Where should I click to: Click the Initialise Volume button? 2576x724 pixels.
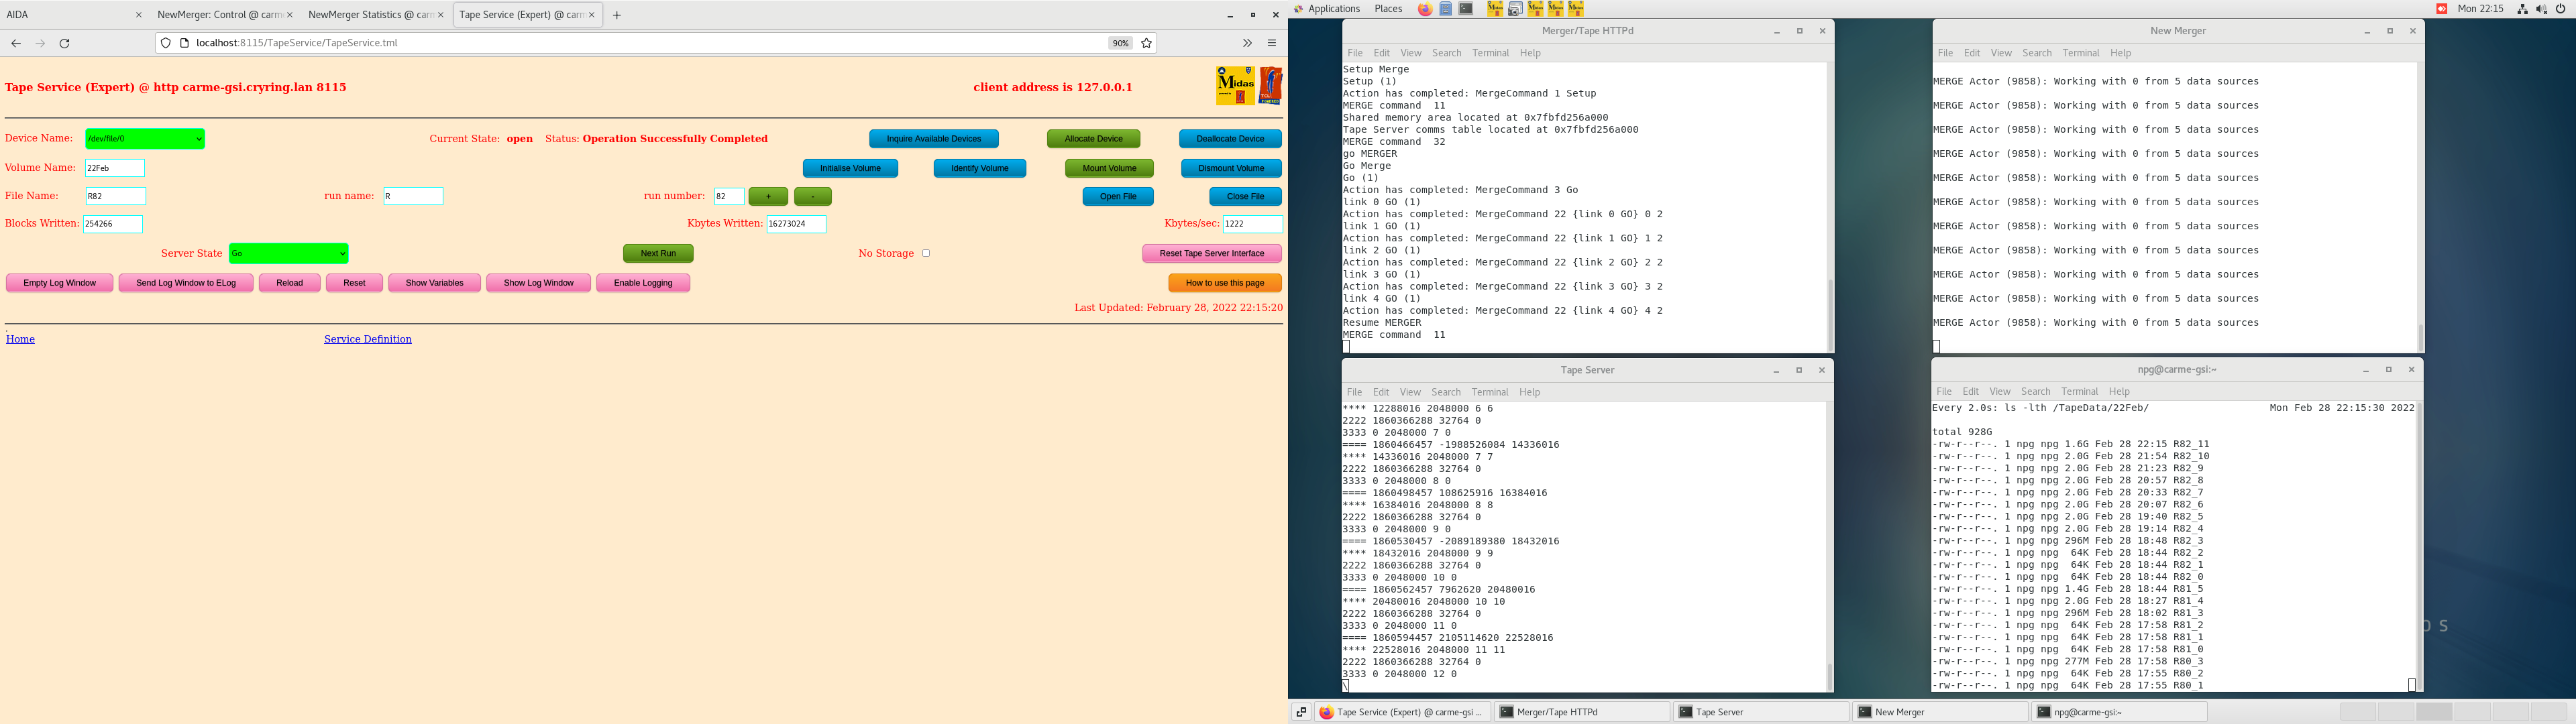(850, 168)
